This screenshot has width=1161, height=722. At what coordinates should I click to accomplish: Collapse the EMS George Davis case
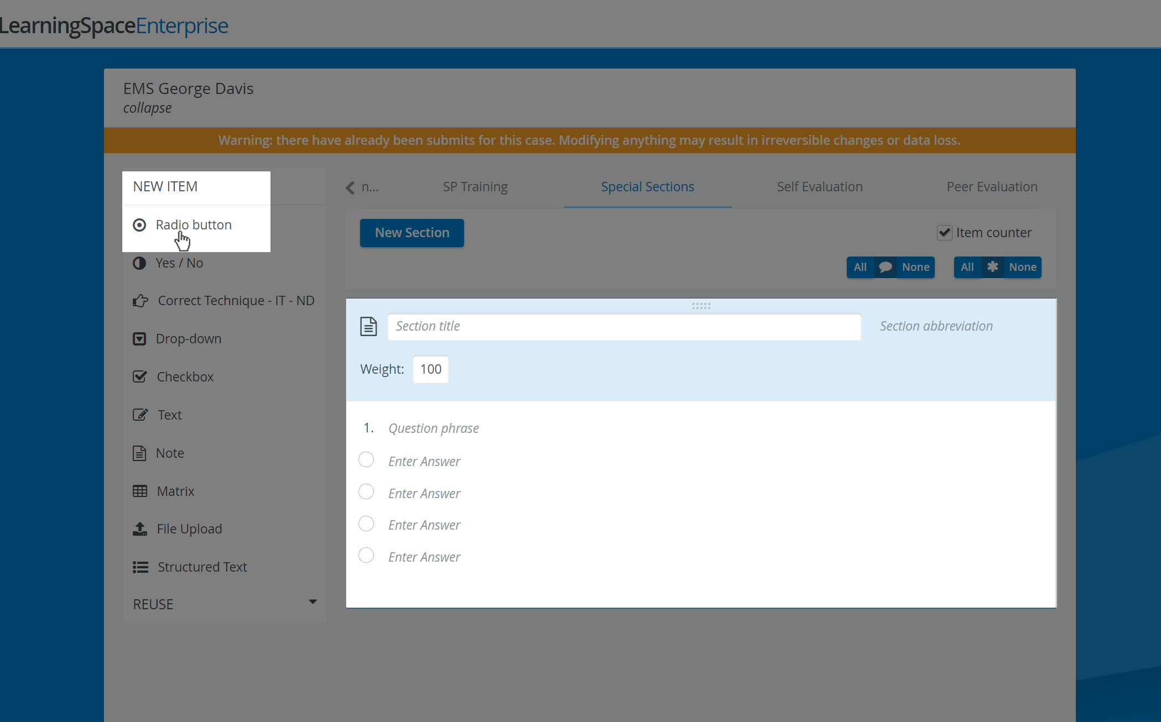[147, 108]
